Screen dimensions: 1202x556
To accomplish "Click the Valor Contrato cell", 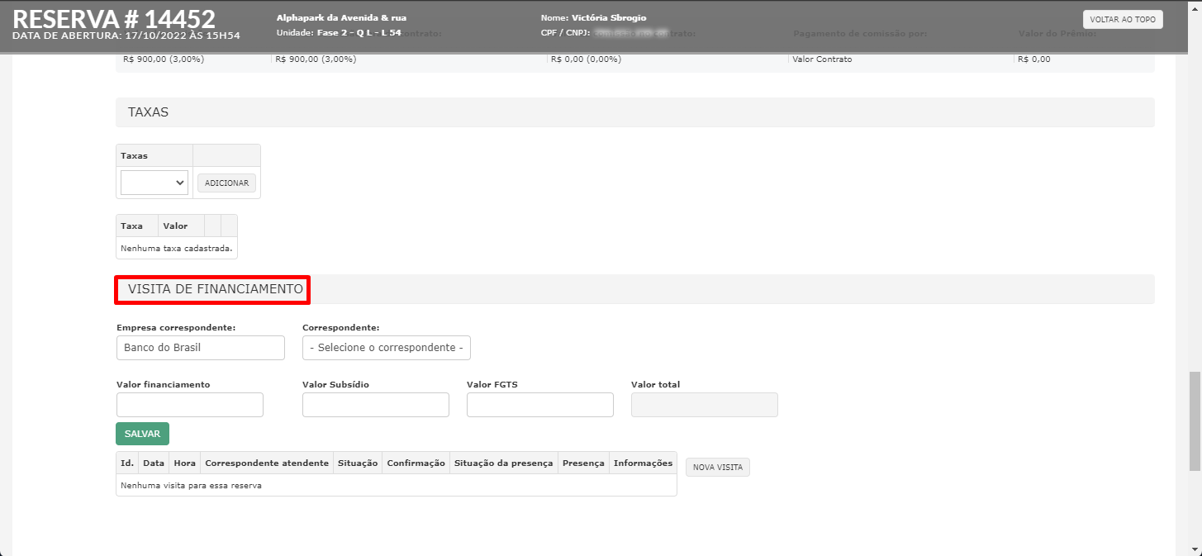I will 822,59.
